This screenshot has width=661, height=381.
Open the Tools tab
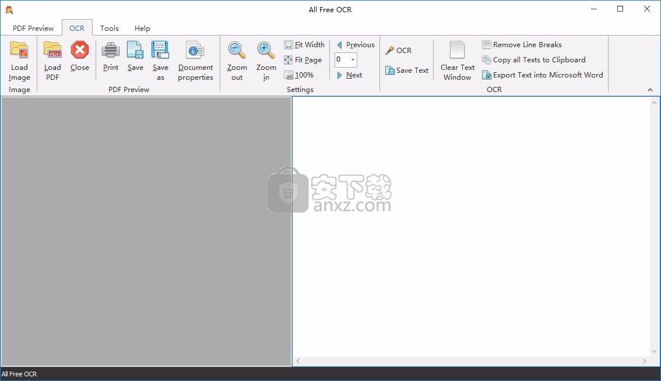tap(109, 28)
